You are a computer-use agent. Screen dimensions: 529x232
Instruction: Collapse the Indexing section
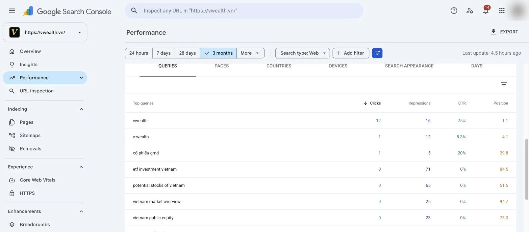81,109
